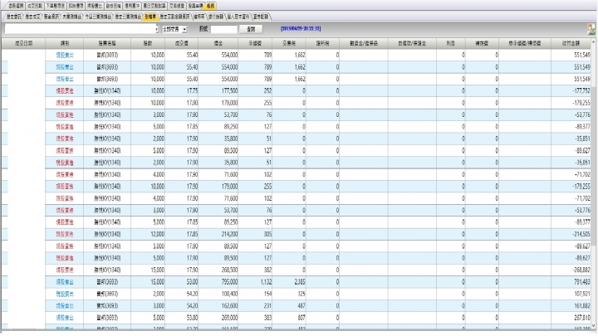Click the stock name in the -268,882 row
Image resolution: width=598 pixels, height=336 pixels.
point(107,270)
